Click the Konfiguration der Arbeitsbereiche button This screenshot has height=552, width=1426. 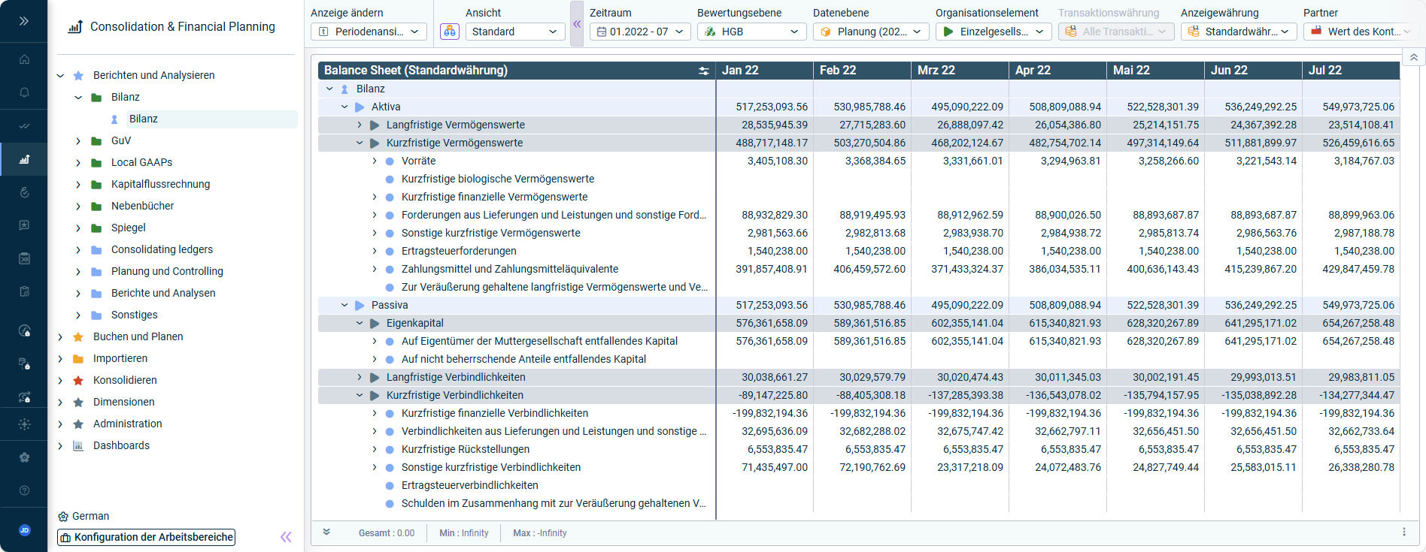click(x=147, y=537)
